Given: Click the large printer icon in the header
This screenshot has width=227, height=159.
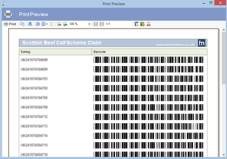Looking at the screenshot, I should point(8,14).
